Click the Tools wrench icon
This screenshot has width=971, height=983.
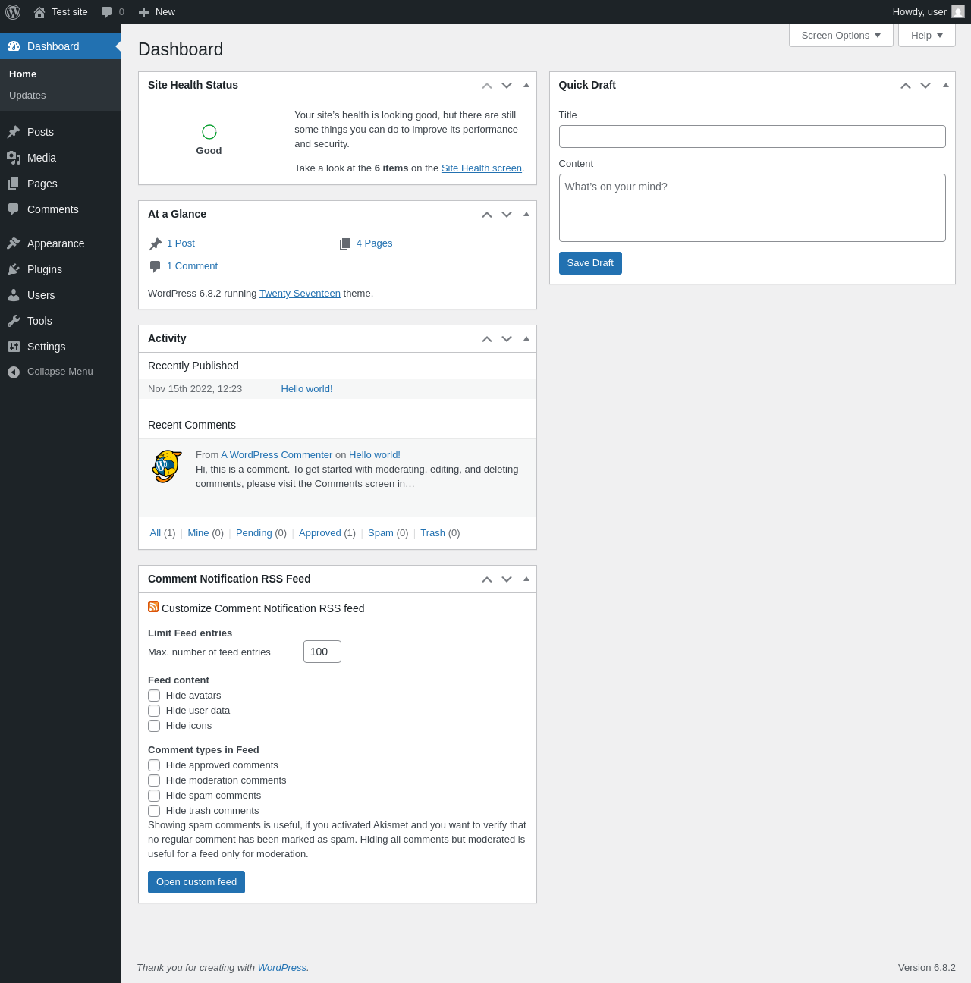coord(14,321)
